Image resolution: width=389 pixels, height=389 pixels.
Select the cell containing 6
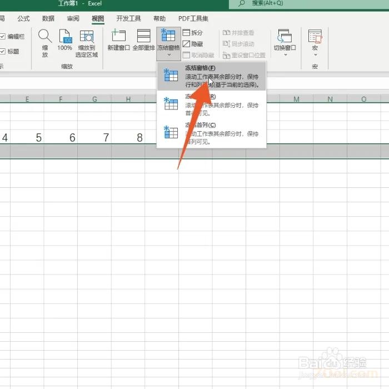[72, 137]
